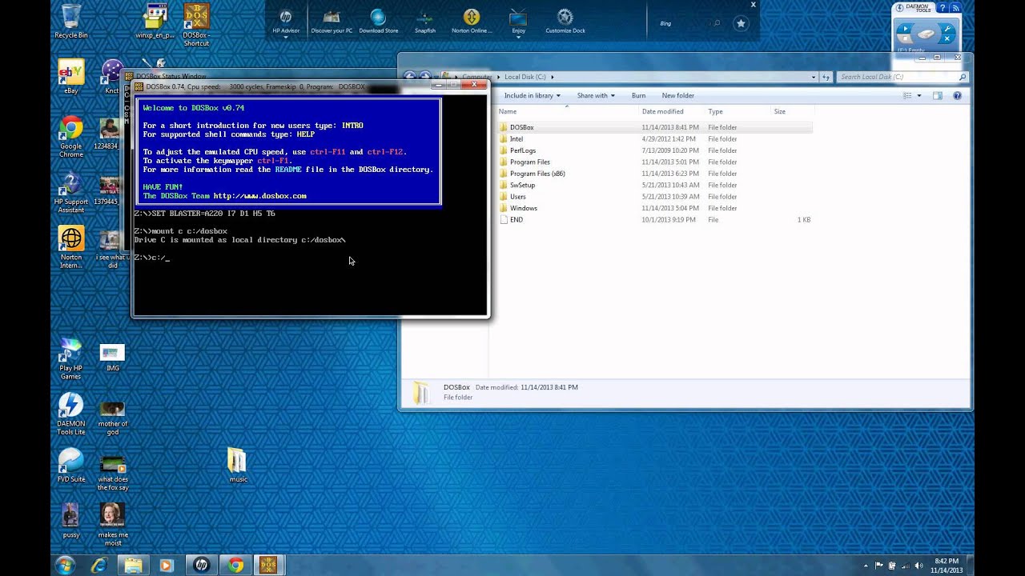1025x576 pixels.
Task: Switch to DOSBox via taskbar icon
Action: pyautogui.click(x=268, y=565)
